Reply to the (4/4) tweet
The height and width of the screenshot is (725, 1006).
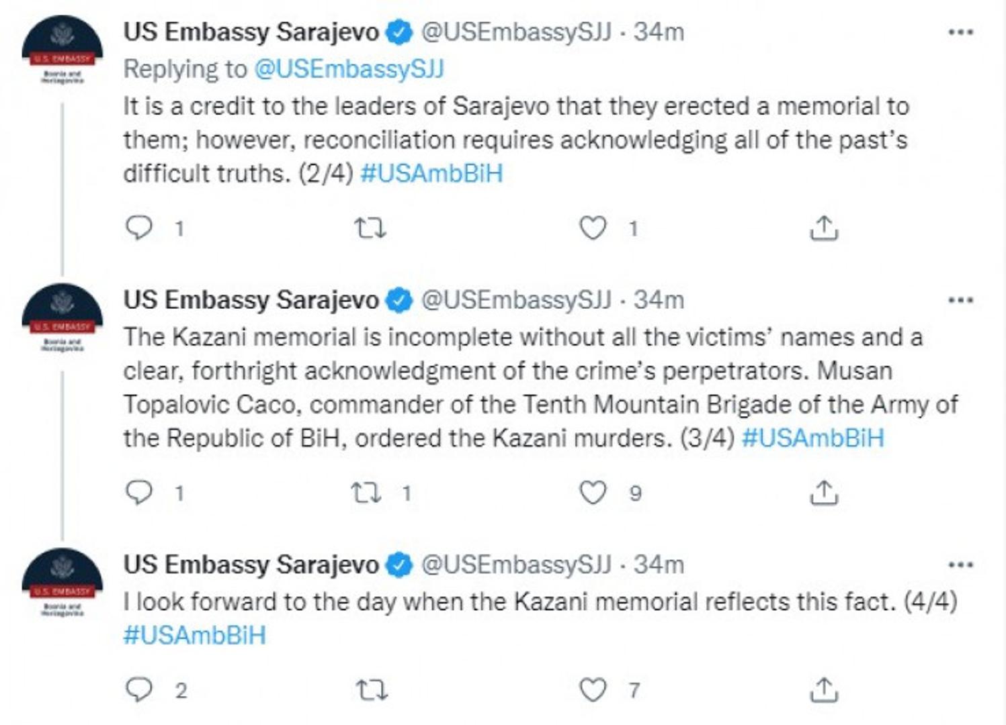(x=140, y=690)
